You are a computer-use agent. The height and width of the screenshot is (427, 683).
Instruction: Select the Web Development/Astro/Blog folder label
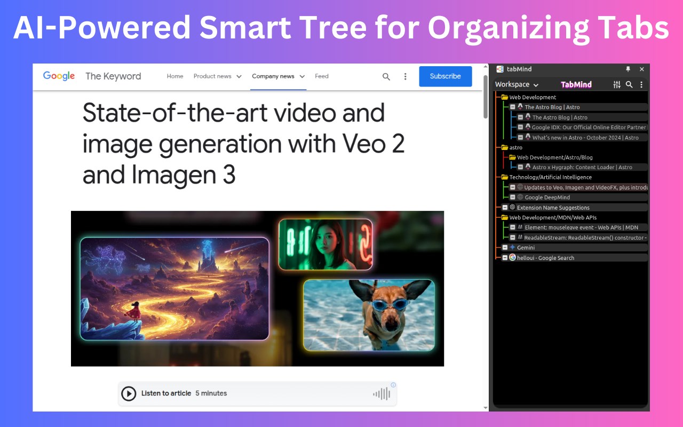tap(555, 157)
